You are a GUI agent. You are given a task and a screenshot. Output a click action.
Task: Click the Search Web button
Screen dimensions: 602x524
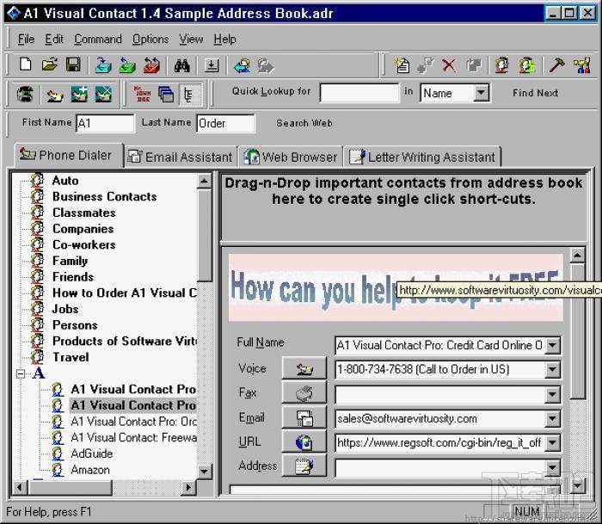point(304,123)
